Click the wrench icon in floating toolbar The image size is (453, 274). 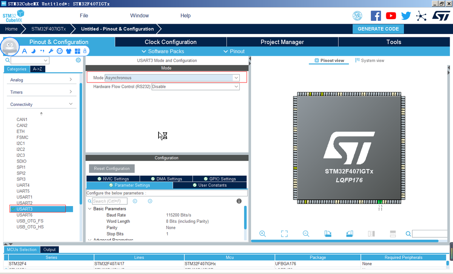point(51,51)
